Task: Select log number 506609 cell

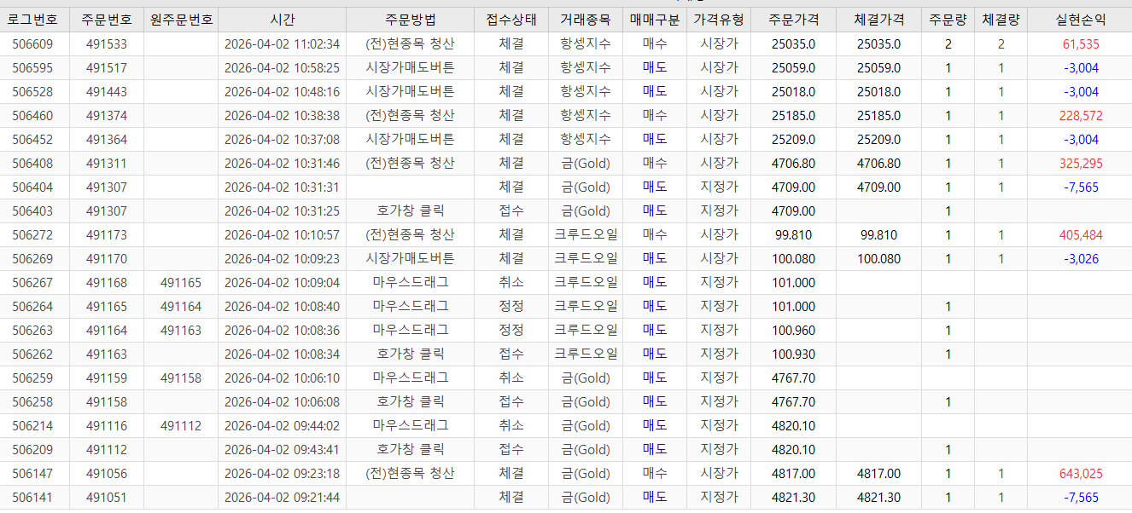Action: (34, 44)
